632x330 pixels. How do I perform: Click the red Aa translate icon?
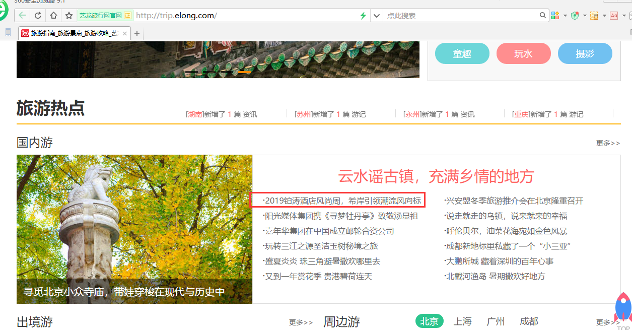point(614,16)
